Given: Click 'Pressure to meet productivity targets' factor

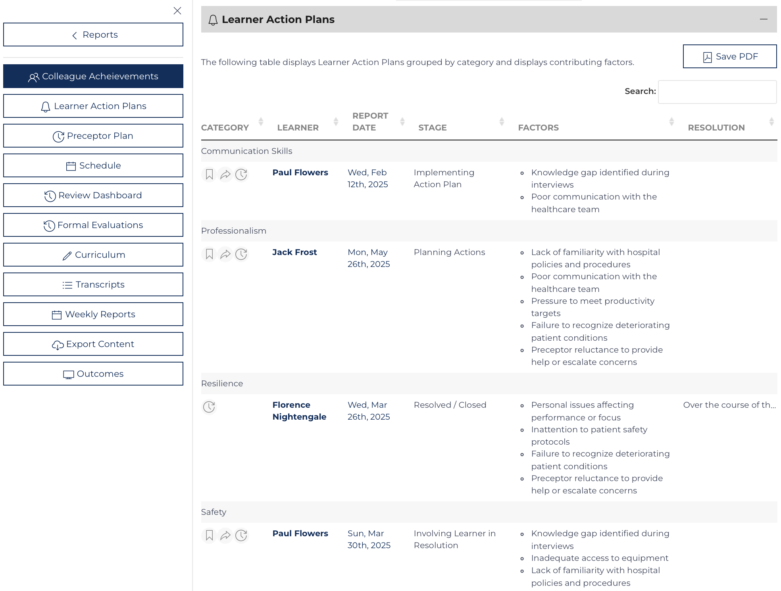Looking at the screenshot, I should coord(592,307).
